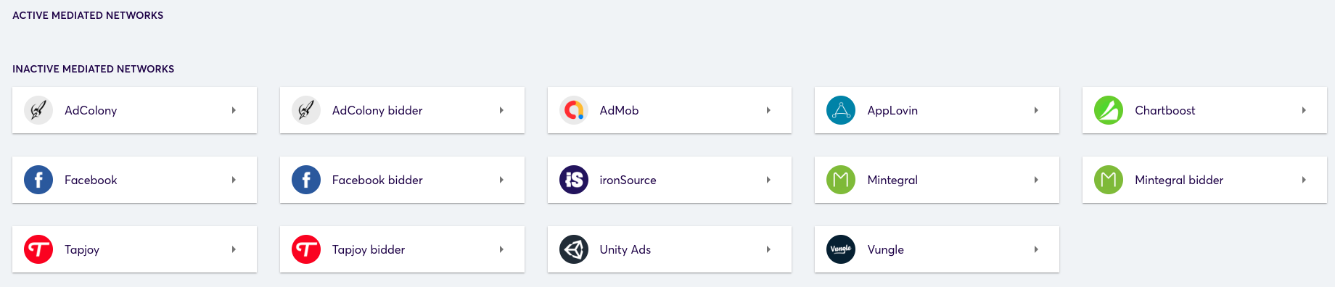Expand the AdColony card arrow
The width and height of the screenshot is (1335, 287).
tap(234, 110)
